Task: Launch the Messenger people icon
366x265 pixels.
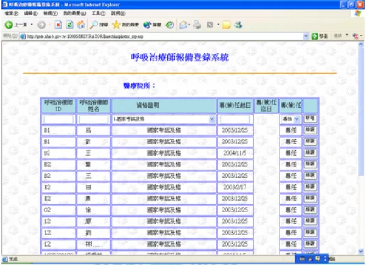Action: coord(239,25)
